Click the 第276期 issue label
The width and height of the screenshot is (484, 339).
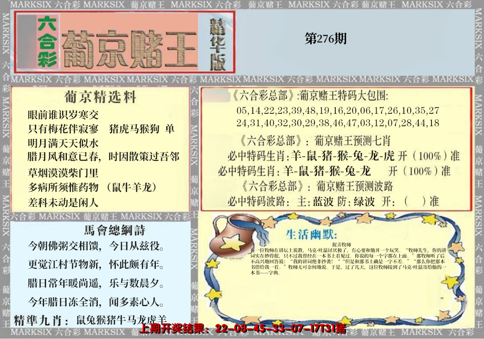pos(325,38)
